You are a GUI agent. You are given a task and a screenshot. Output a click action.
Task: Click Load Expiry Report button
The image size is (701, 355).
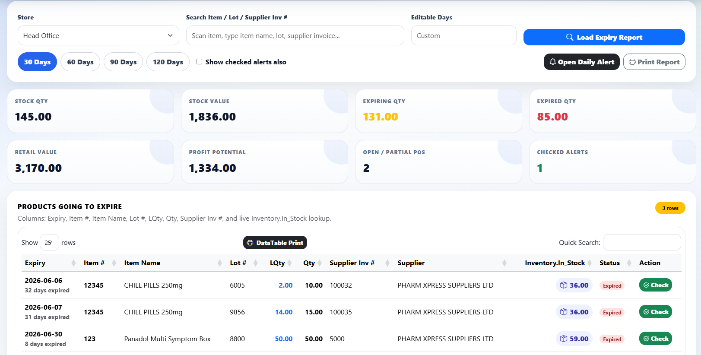[x=604, y=37]
